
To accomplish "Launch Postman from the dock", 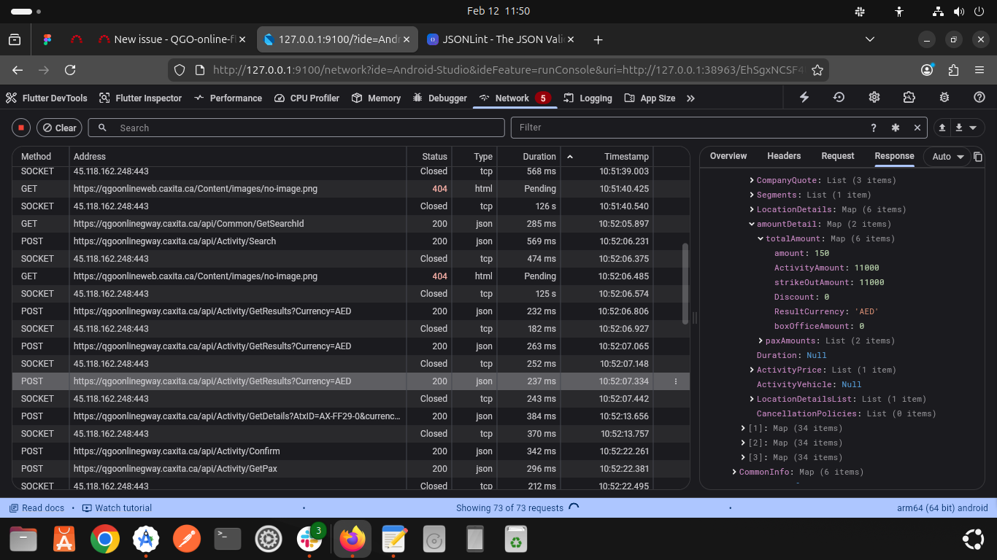I will [x=186, y=540].
